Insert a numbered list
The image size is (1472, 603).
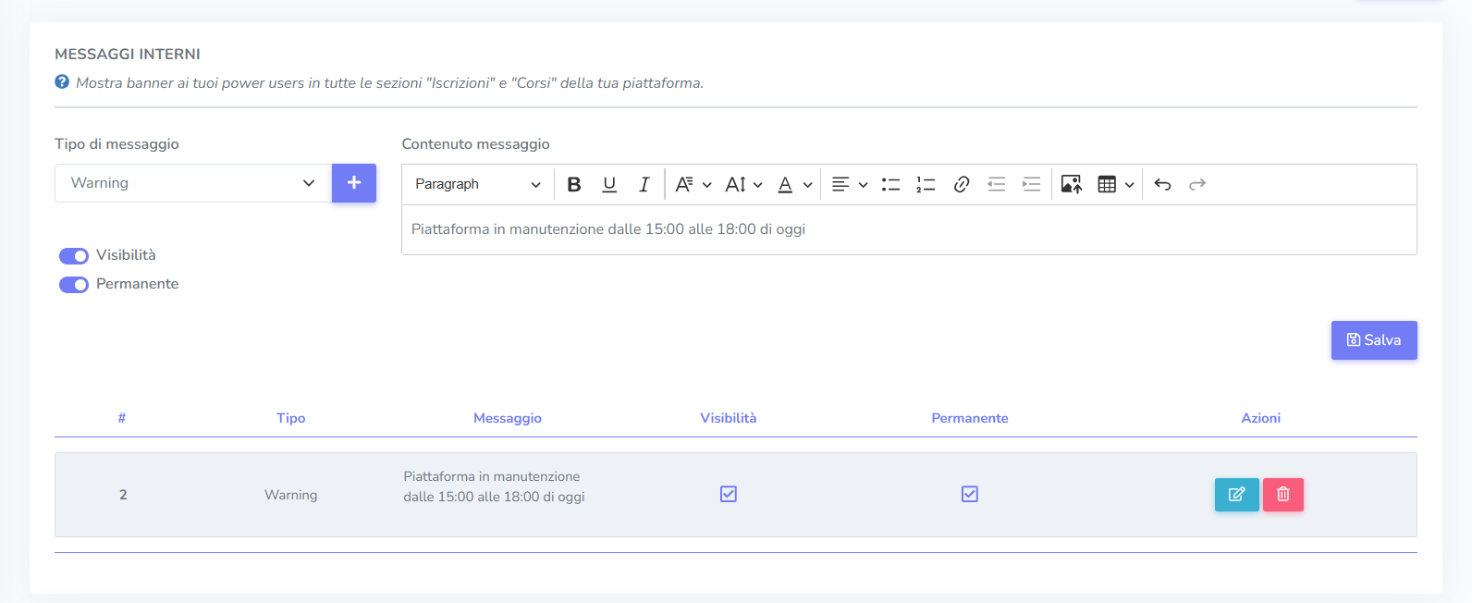[x=926, y=184]
